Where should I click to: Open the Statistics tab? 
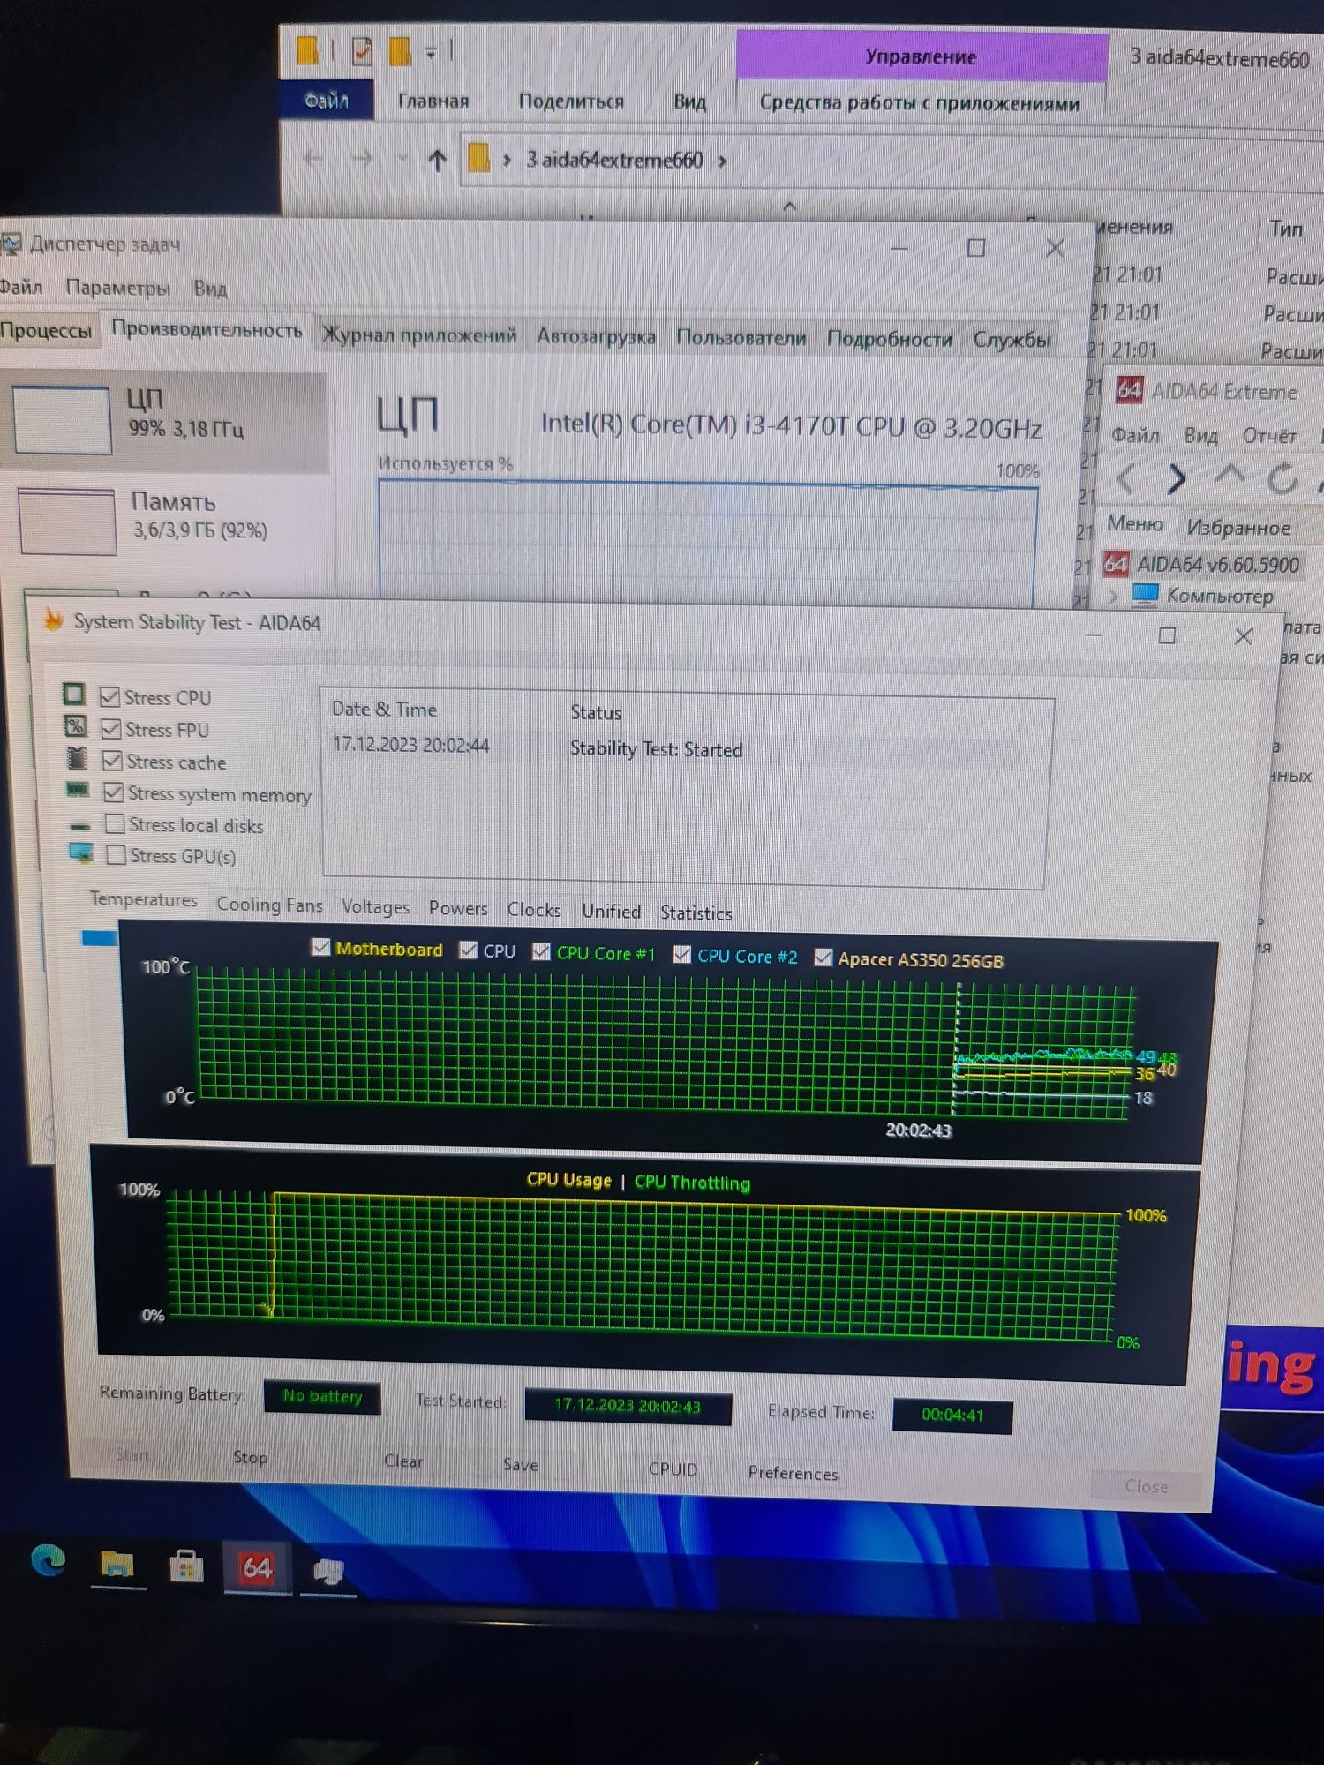tap(696, 913)
